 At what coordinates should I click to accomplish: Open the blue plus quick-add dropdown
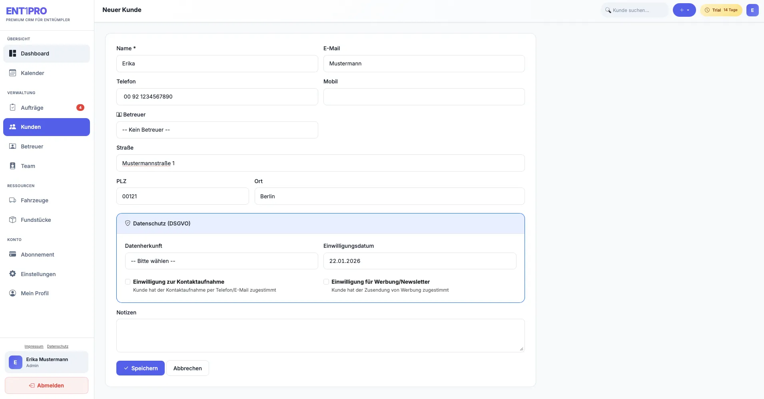point(684,10)
